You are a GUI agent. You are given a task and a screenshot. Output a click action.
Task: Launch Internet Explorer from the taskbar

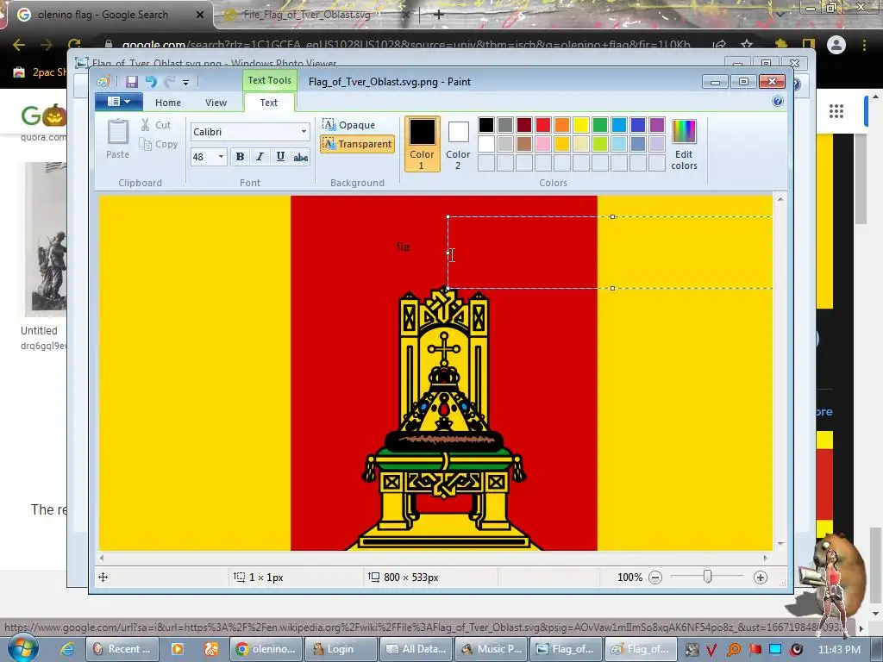tap(67, 649)
